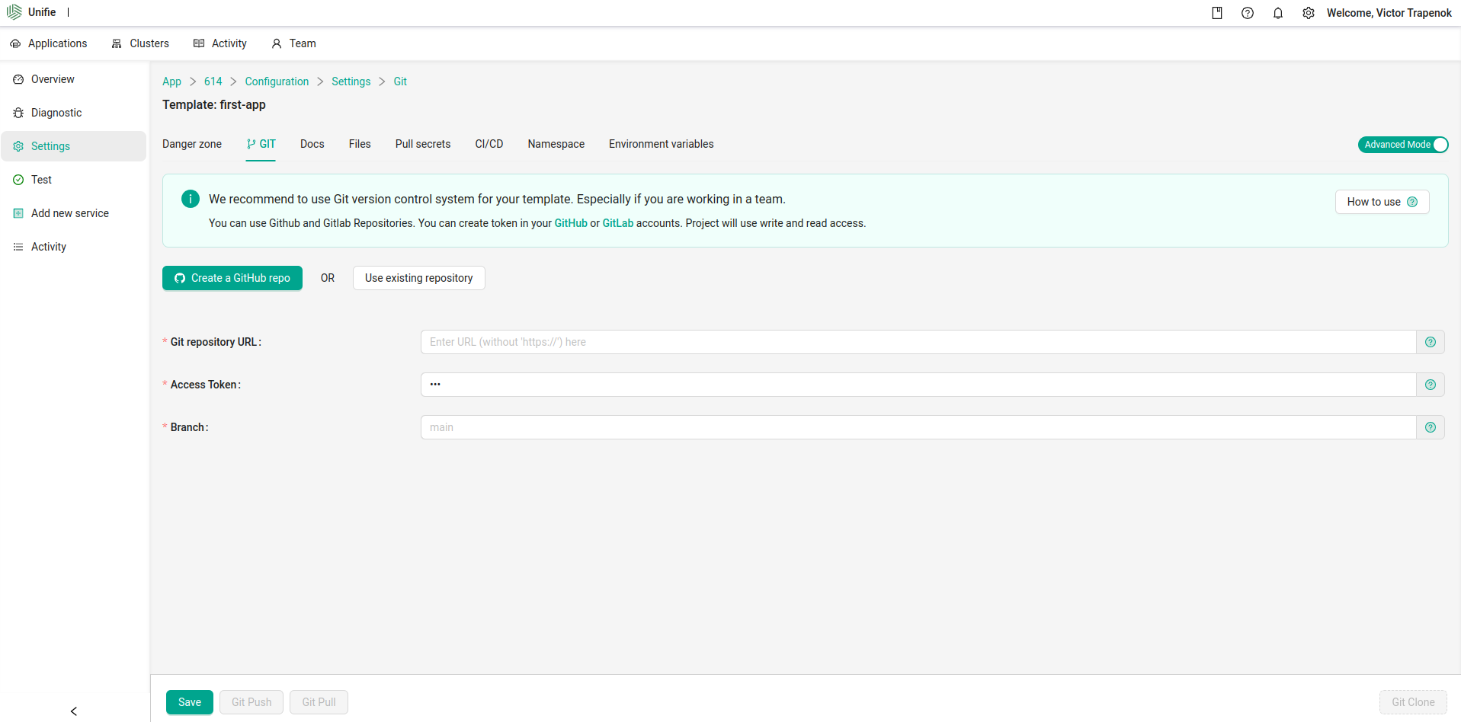This screenshot has height=722, width=1461.
Task: Open Applications in top navigation
Action: (x=49, y=43)
